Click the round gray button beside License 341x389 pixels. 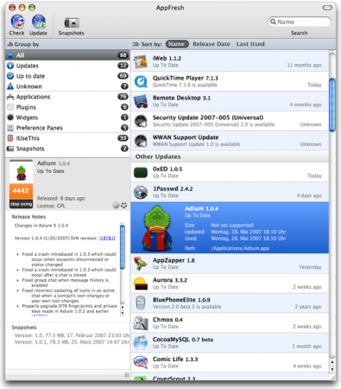116,206
